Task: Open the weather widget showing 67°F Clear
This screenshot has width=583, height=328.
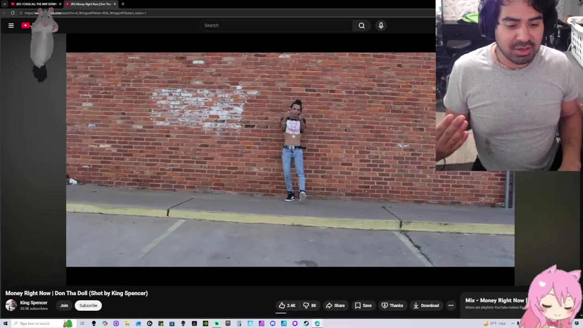Action: point(496,323)
